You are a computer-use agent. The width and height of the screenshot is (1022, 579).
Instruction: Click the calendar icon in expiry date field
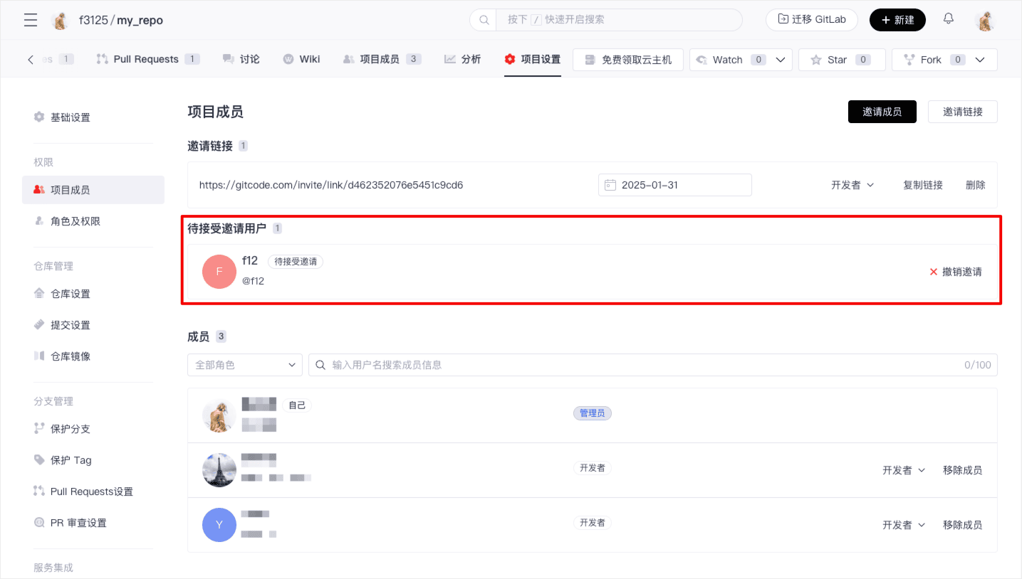coord(610,185)
